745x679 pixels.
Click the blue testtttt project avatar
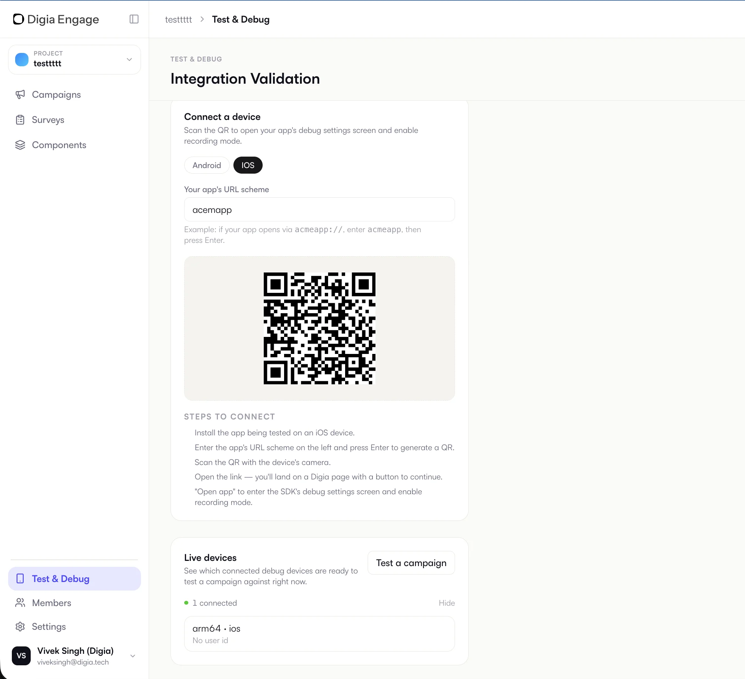(x=22, y=59)
